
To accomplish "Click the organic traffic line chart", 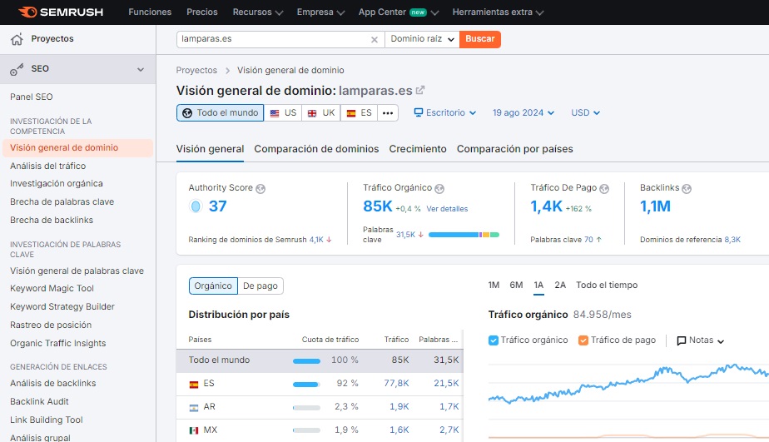I will (628, 384).
